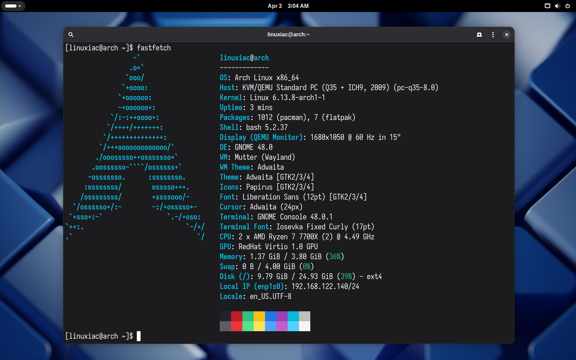The width and height of the screenshot is (576, 360).
Task: Open the Console three-dot main menu
Action: pyautogui.click(x=493, y=35)
